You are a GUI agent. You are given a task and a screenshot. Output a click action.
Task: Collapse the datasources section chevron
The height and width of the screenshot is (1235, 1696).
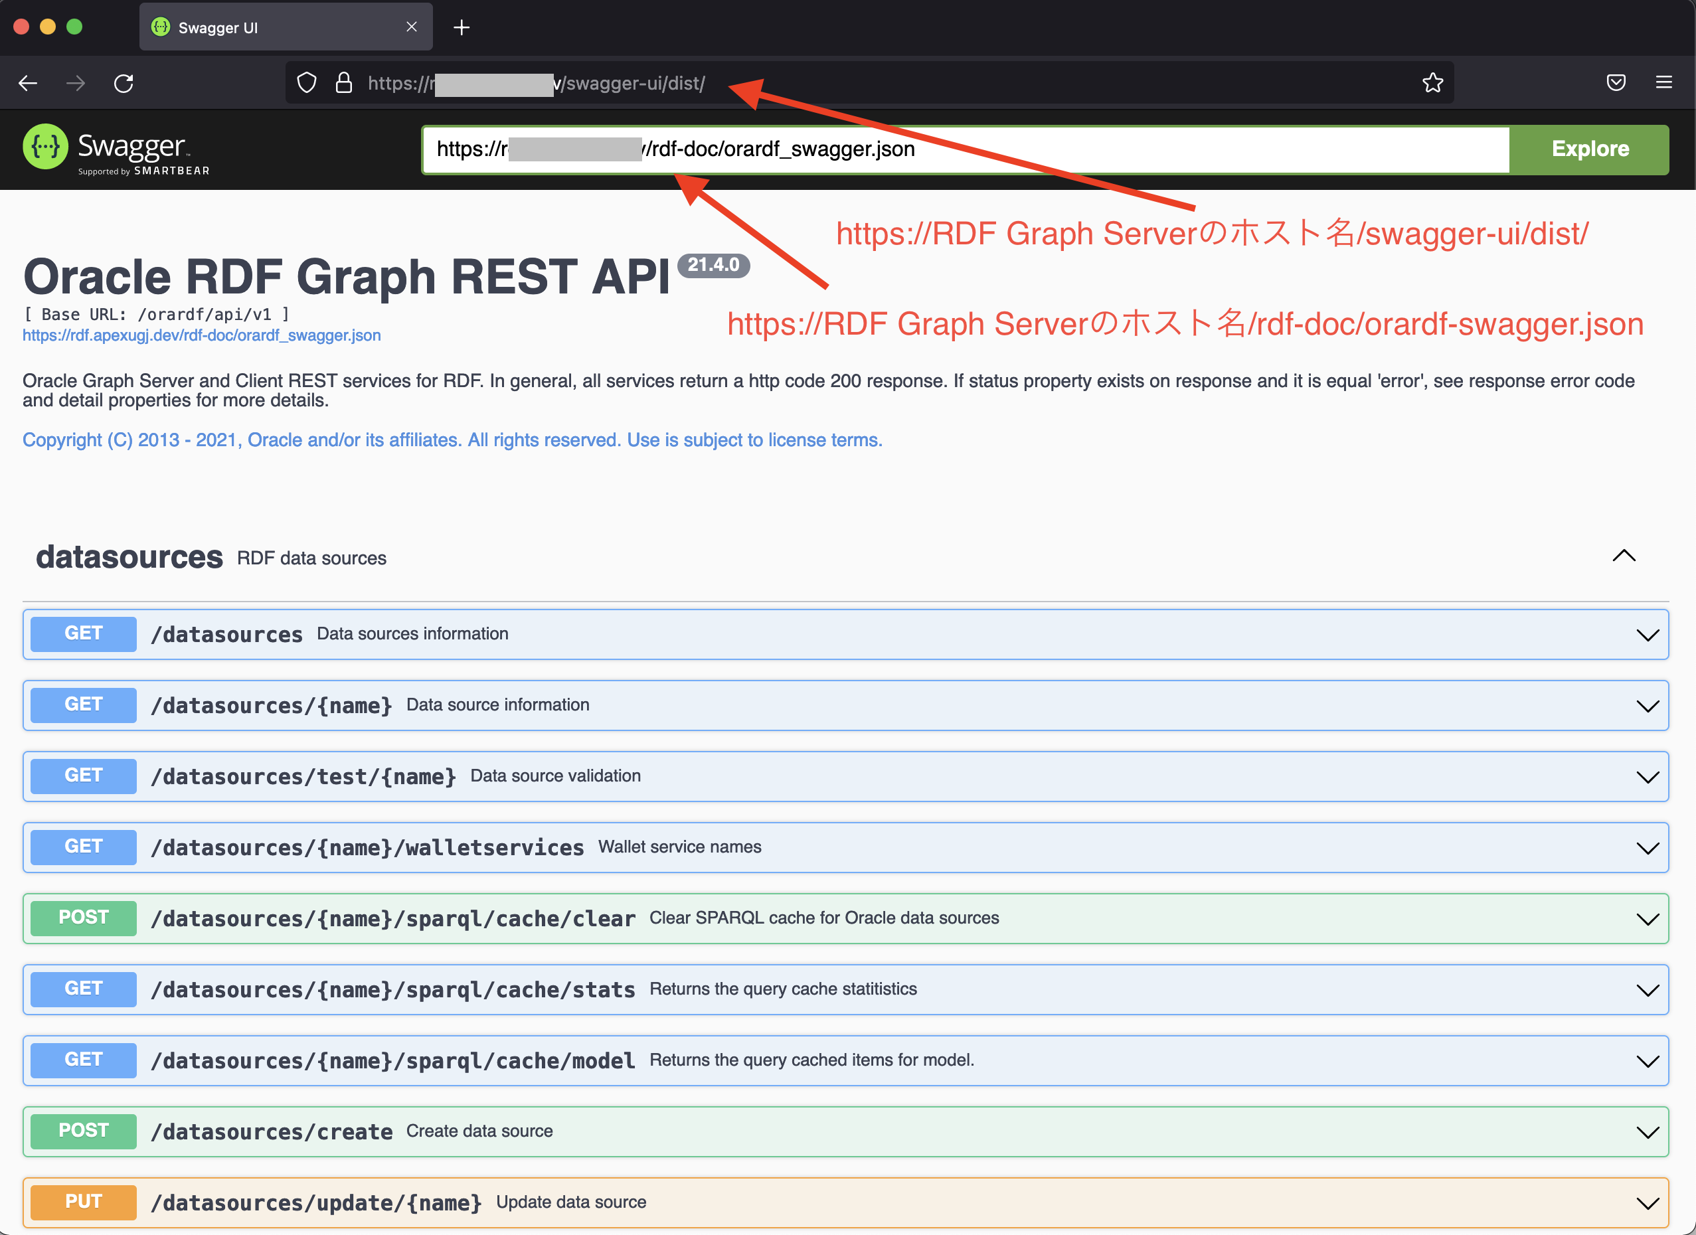[x=1624, y=557]
